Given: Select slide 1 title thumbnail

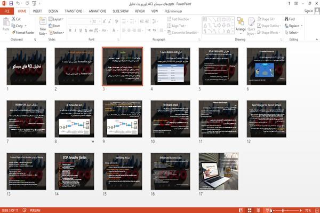Looking at the screenshot, I should (x=26, y=66).
